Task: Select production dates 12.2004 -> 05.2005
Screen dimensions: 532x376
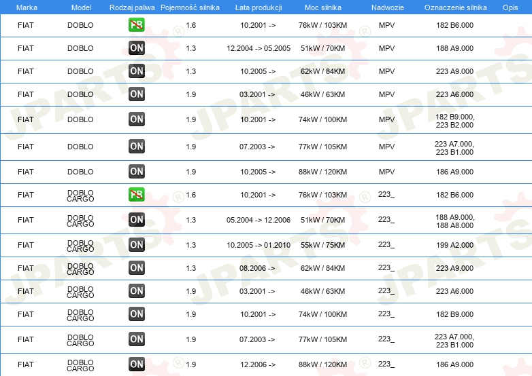Action: tap(259, 48)
